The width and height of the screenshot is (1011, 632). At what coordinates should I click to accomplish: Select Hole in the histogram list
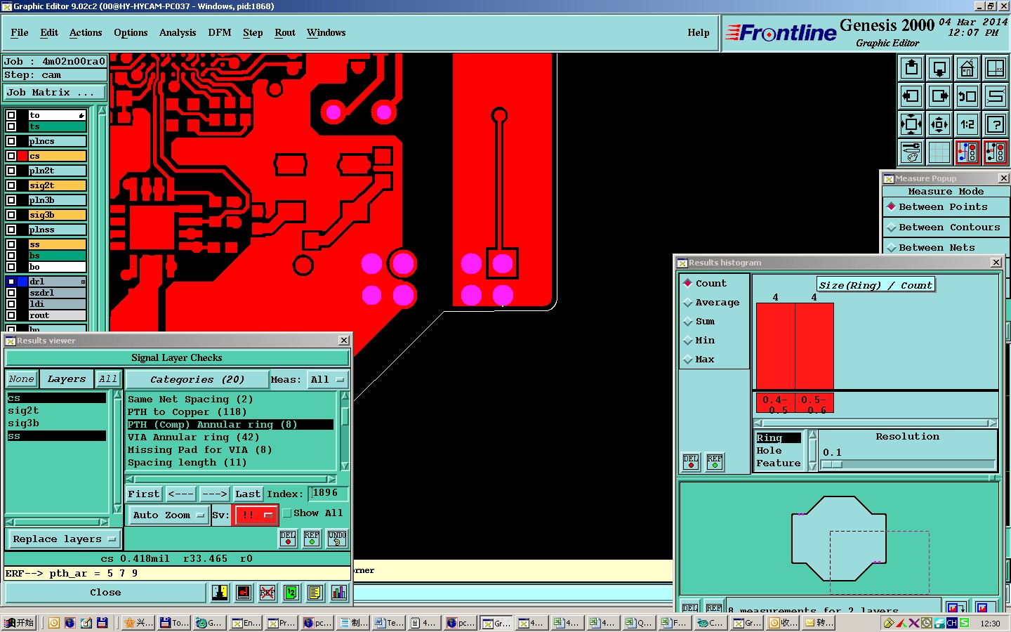click(x=779, y=451)
